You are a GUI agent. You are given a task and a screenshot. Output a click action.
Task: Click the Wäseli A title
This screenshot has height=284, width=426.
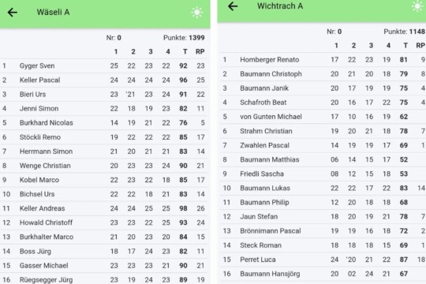(54, 13)
